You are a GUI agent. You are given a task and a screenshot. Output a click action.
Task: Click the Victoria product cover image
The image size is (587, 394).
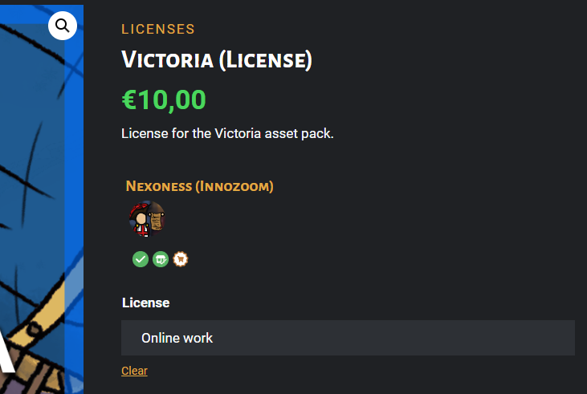pyautogui.click(x=42, y=200)
